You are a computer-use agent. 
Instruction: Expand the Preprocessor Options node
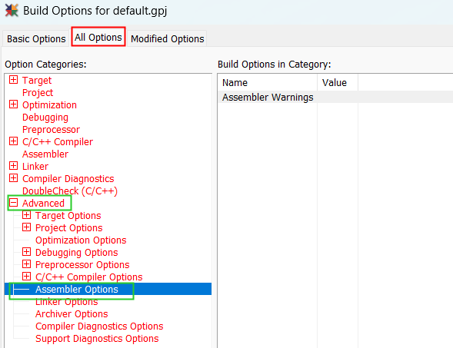click(x=27, y=264)
